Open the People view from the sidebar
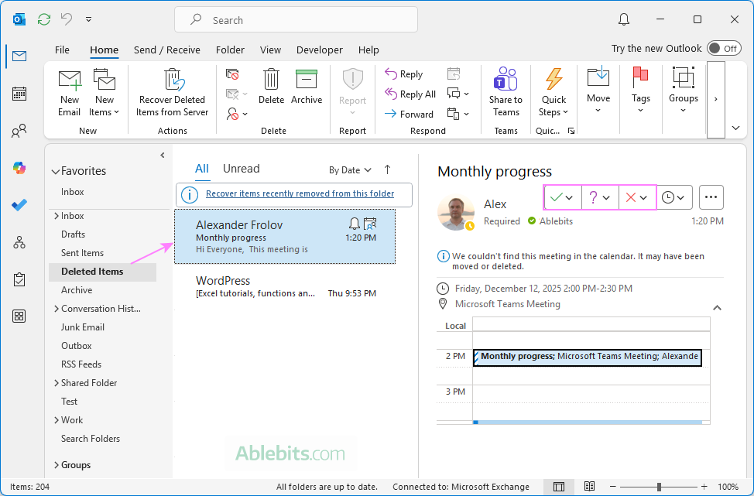This screenshot has height=496, width=754. point(19,130)
